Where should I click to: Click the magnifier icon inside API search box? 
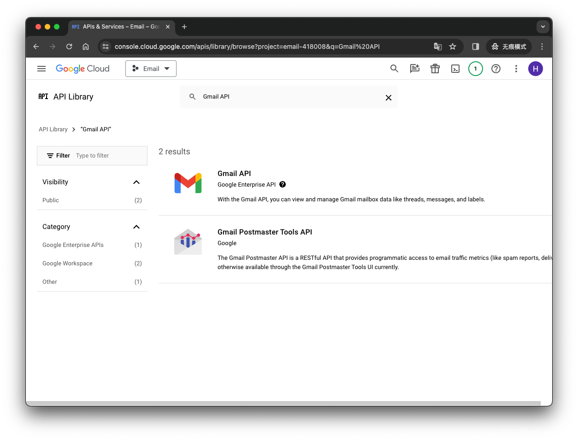193,97
